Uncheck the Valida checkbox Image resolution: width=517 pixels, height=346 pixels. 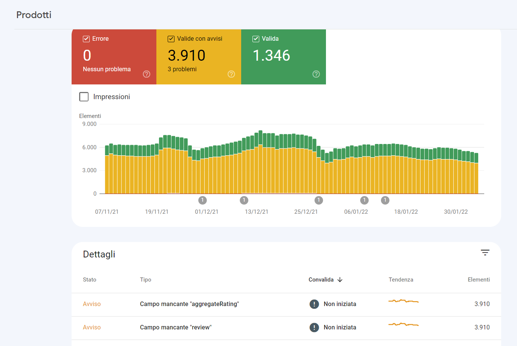point(256,39)
